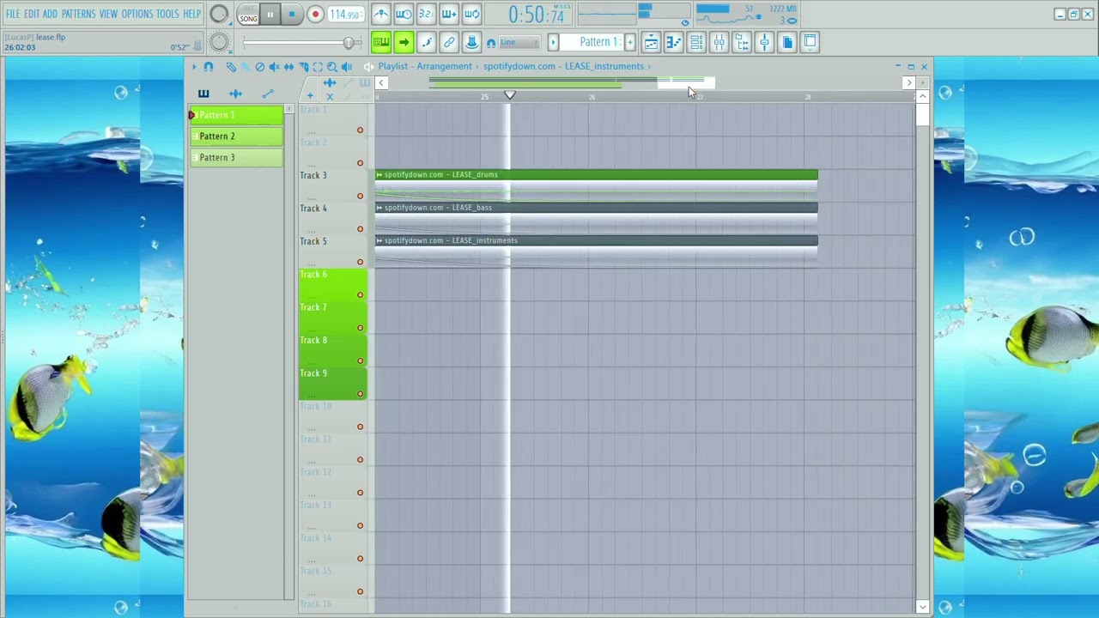Toggle wait for input before recording

tap(404, 14)
